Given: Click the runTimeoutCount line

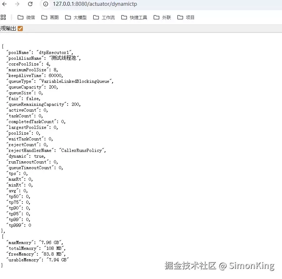Looking at the screenshot, I should coord(32,162).
